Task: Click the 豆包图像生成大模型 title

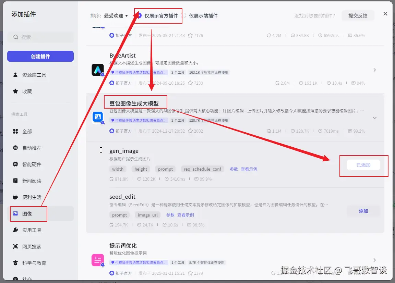Action: point(134,103)
